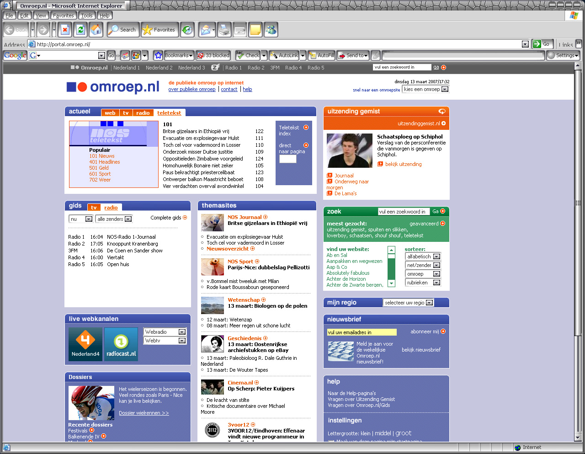Open the View menu
The height and width of the screenshot is (454, 585).
41,16
